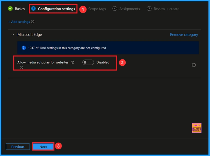210x156 pixels.
Task: Go to the Scope tags step
Action: click(97, 9)
